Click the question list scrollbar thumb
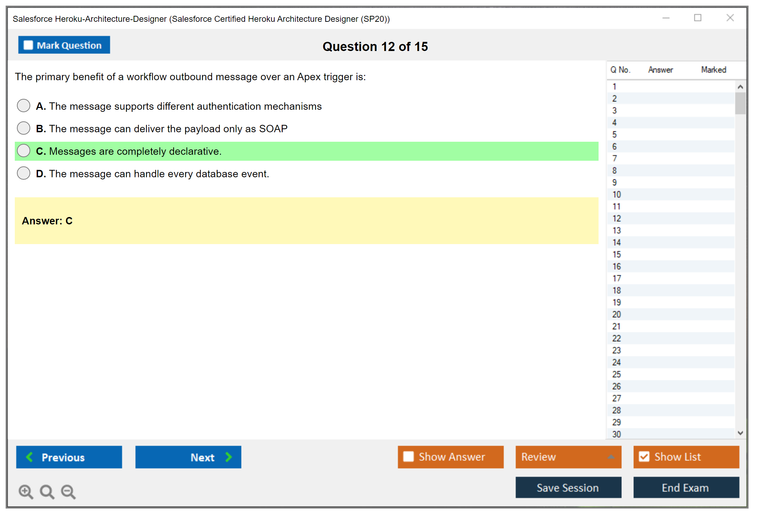The height and width of the screenshot is (517, 757). coord(740,103)
